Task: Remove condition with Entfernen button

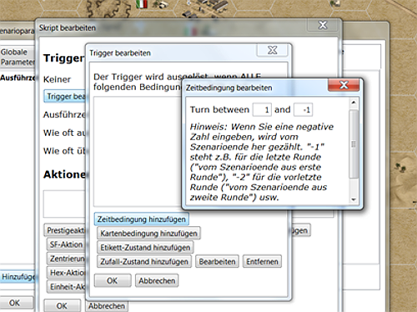Action: pos(262,261)
